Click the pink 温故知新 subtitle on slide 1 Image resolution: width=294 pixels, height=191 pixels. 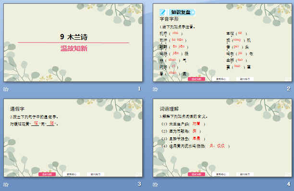74,49
